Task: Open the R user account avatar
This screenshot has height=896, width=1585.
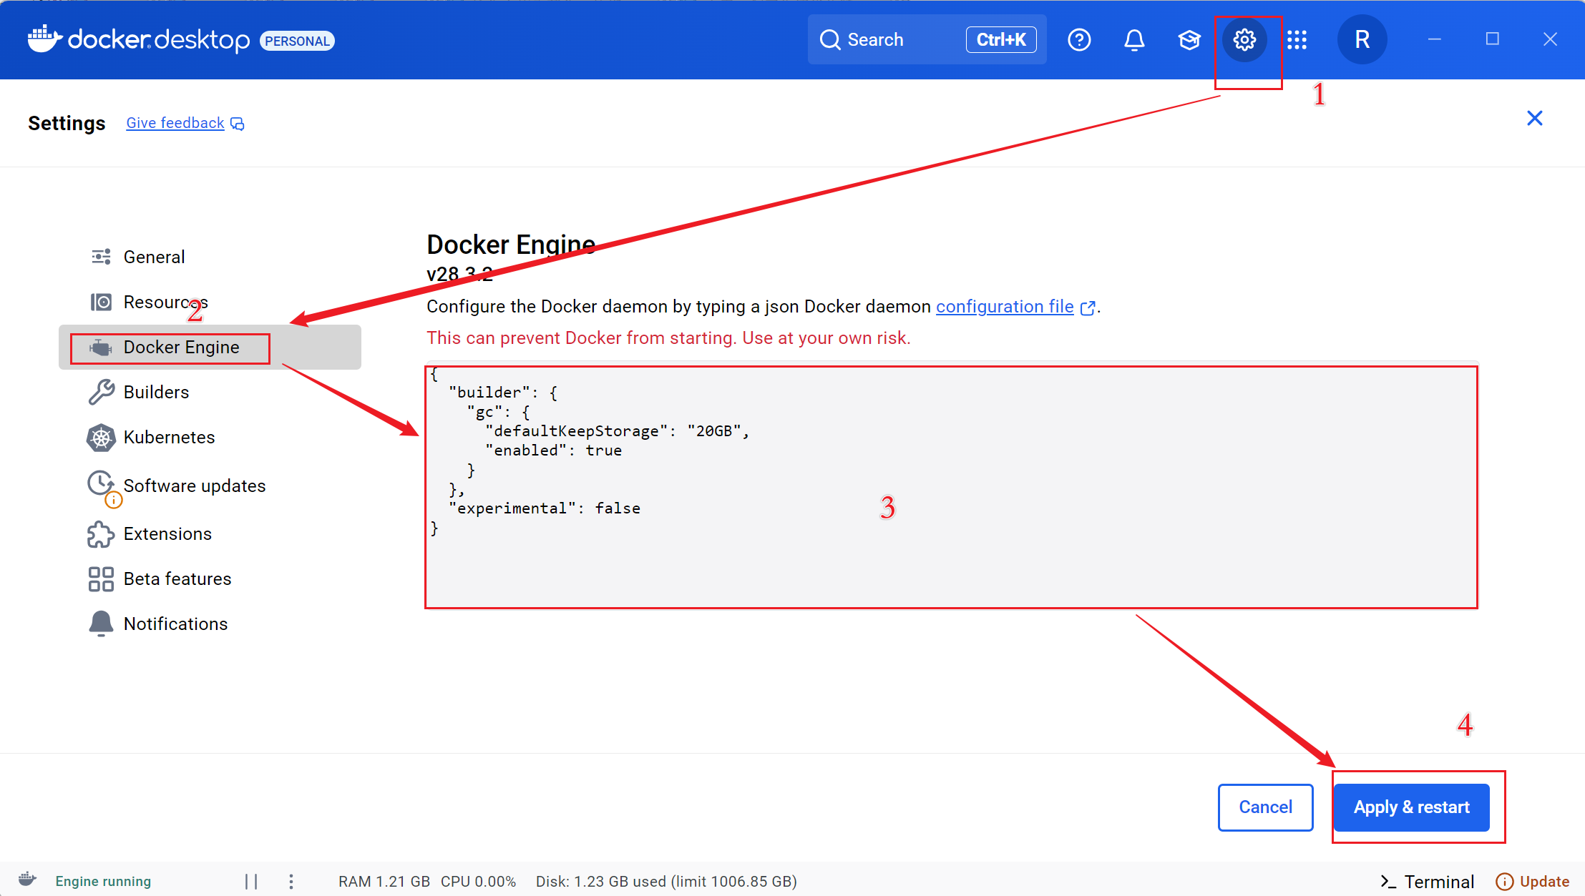Action: [1362, 39]
